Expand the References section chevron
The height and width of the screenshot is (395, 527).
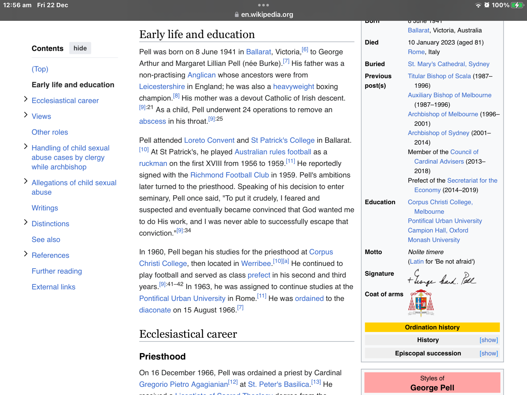pos(25,254)
